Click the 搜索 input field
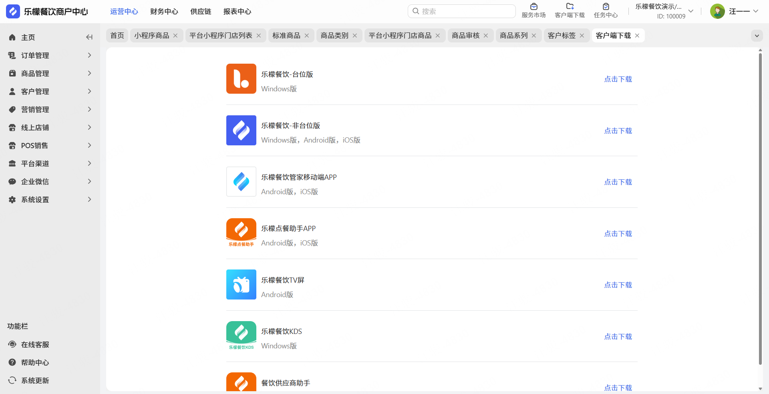Viewport: 769px width, 394px height. [x=462, y=11]
